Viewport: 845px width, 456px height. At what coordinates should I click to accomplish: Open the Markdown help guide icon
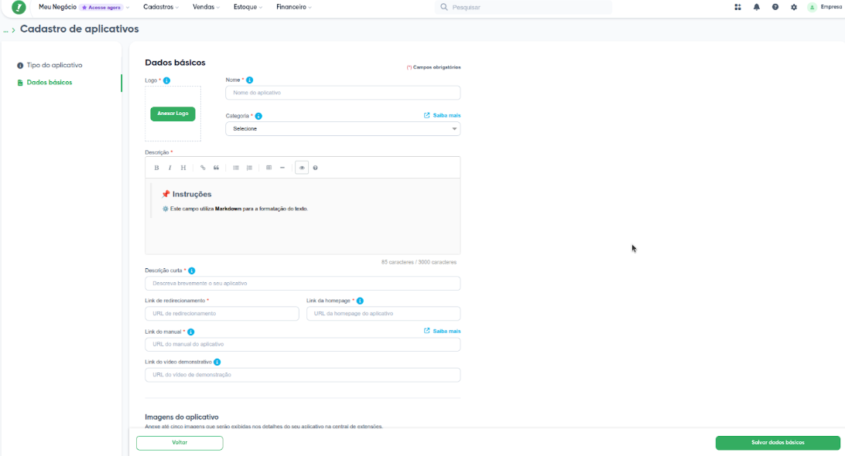(315, 168)
